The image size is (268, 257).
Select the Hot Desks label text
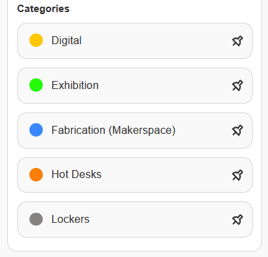(x=76, y=174)
